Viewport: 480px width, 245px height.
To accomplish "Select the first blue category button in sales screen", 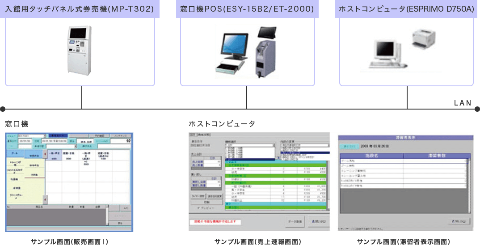I will click(x=15, y=152).
